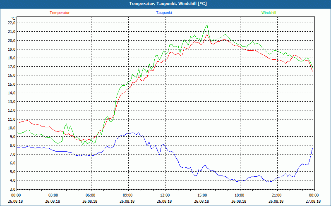
Task: Click the '26.08.18' date under 03:00
Action: 53,201
